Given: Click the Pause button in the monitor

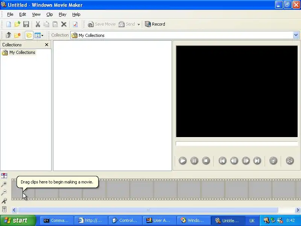Looking at the screenshot, I should pos(194,160).
